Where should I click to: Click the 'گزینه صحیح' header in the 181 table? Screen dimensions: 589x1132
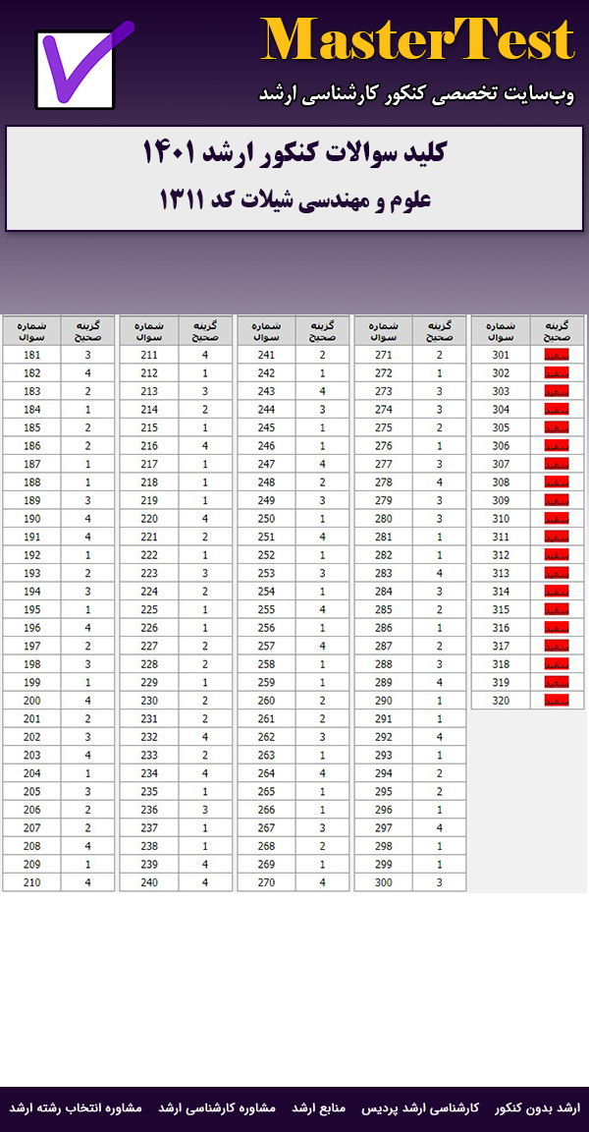[87, 330]
